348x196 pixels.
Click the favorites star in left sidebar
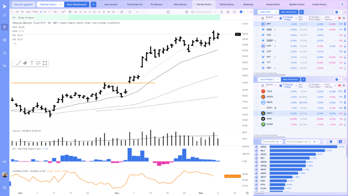pyautogui.click(x=5, y=53)
